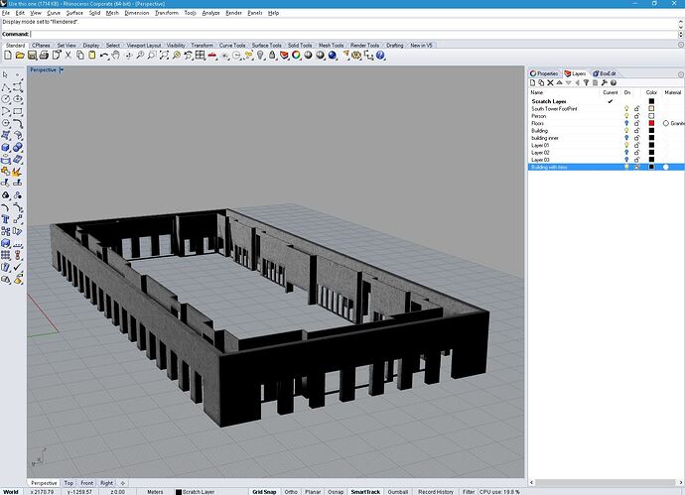Screen dimensions: 685x495
Task: Save the model with the floppy icon
Action: (32, 56)
